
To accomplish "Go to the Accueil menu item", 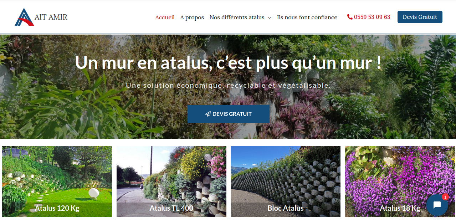I will pyautogui.click(x=165, y=17).
